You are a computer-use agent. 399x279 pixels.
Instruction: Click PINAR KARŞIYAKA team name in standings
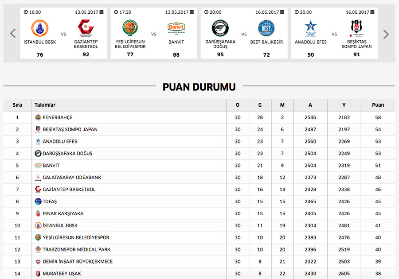click(x=63, y=213)
